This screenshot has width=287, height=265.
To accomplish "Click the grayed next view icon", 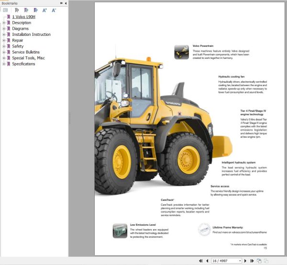I will click(266, 261).
